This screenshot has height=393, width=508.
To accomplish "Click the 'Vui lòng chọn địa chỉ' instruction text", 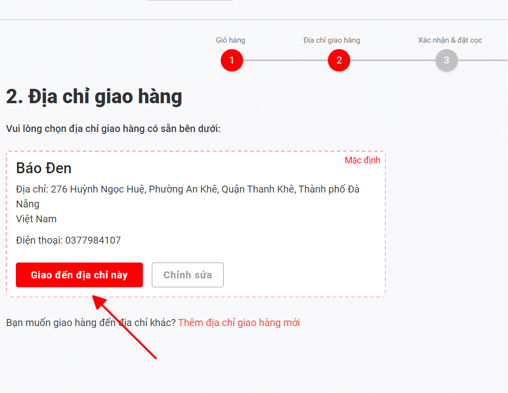I will point(113,129).
